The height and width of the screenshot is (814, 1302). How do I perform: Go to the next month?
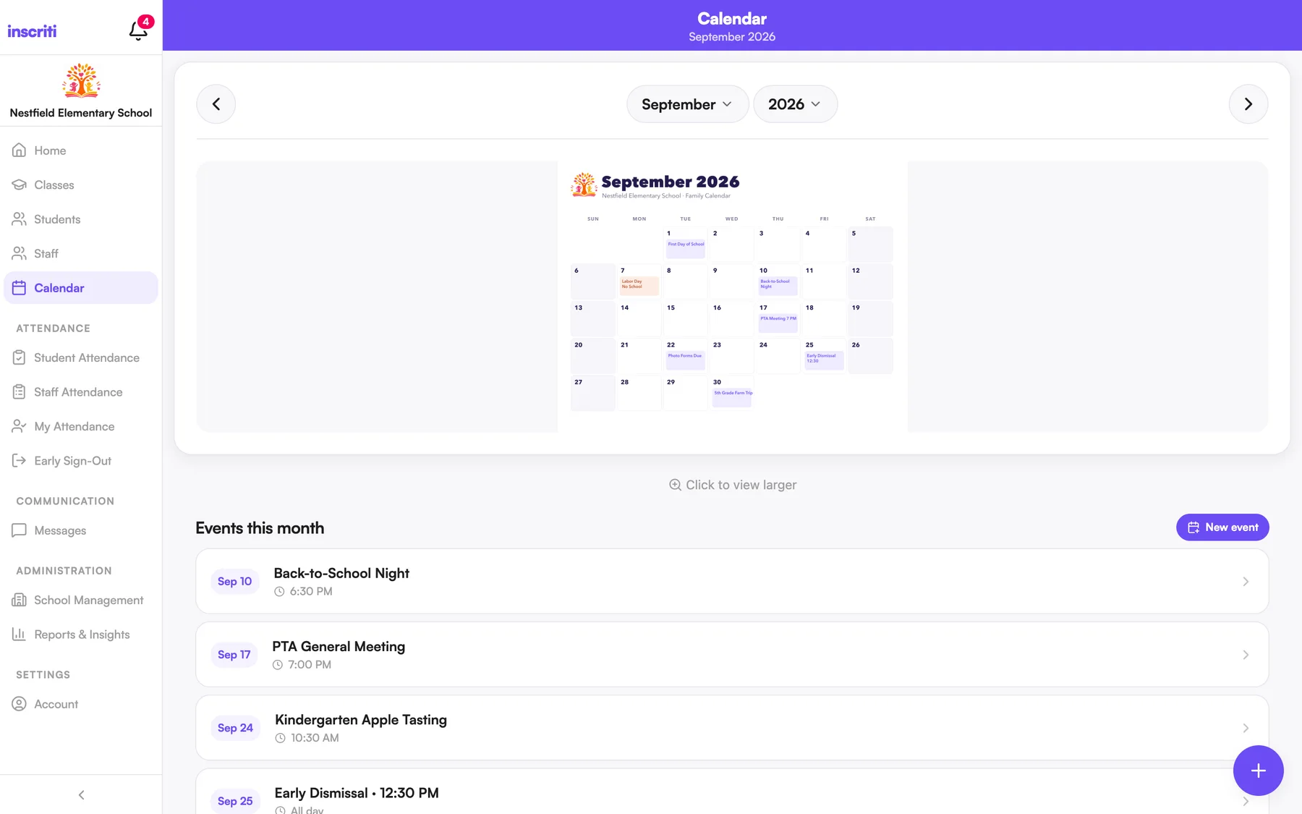click(1248, 104)
